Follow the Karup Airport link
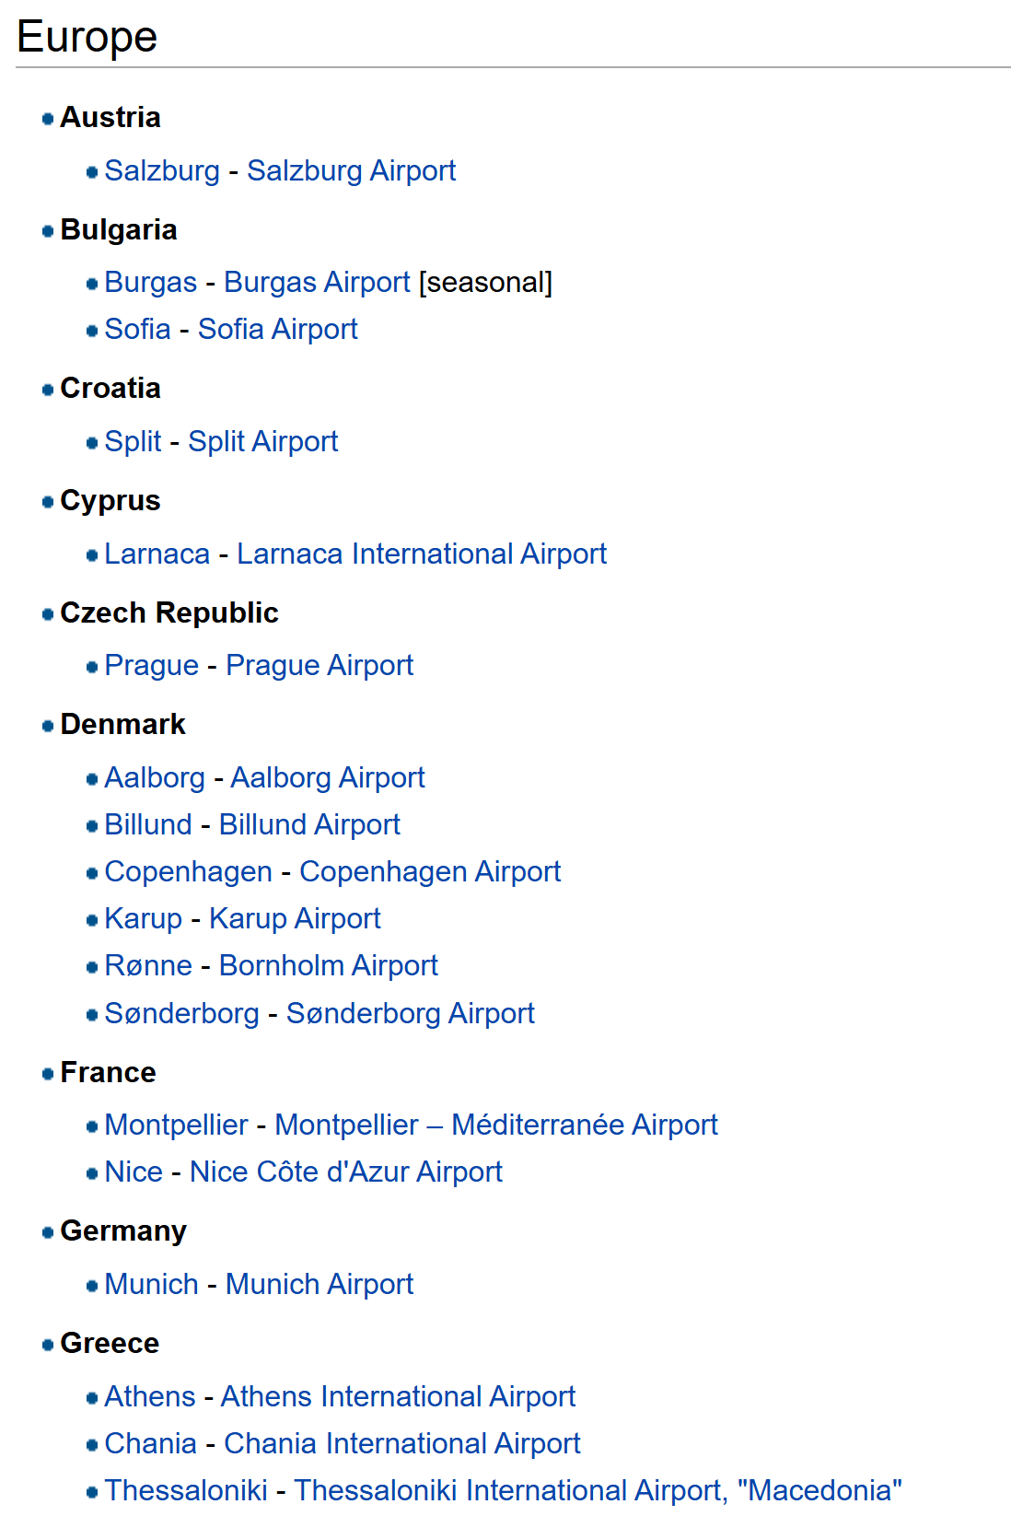The image size is (1011, 1516). (x=294, y=919)
